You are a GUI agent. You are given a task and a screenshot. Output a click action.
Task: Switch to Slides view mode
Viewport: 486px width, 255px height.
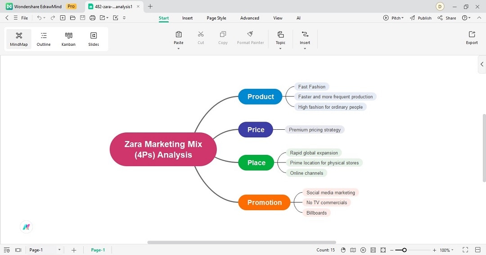[93, 39]
